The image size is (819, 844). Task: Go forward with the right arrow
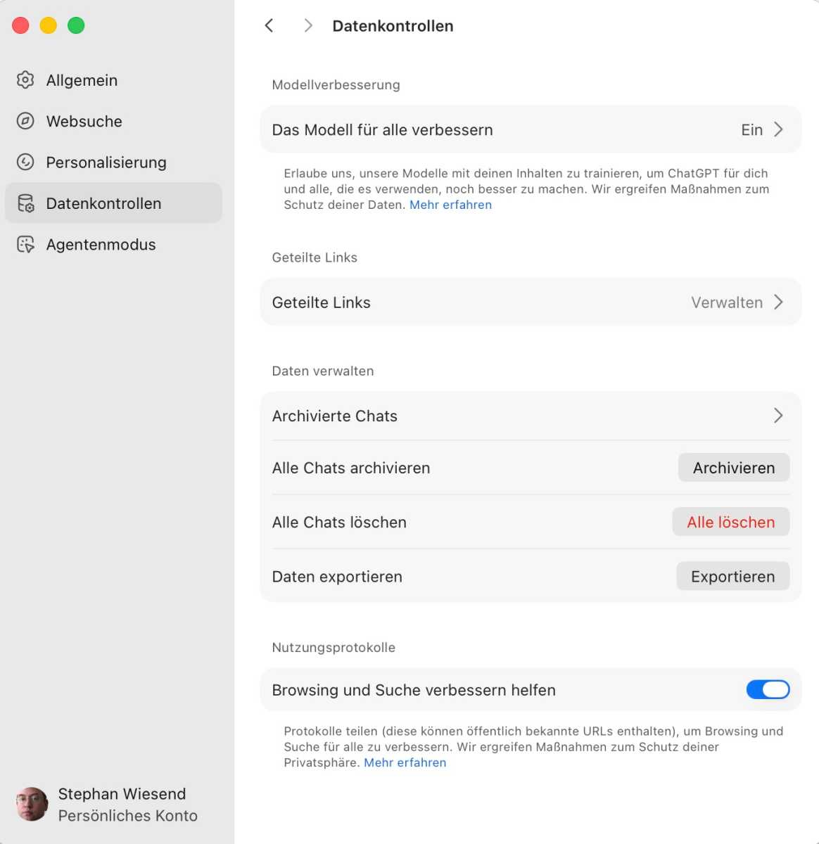[307, 26]
